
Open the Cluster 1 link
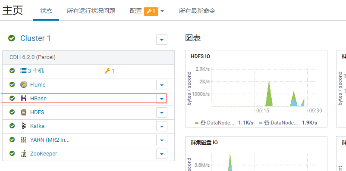pos(35,38)
